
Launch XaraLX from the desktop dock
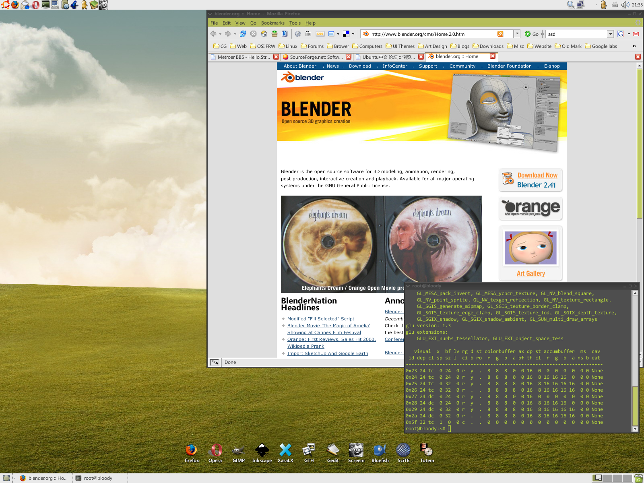285,453
